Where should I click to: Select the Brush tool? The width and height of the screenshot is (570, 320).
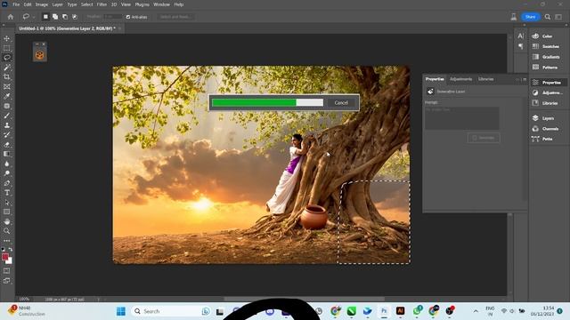coord(7,116)
